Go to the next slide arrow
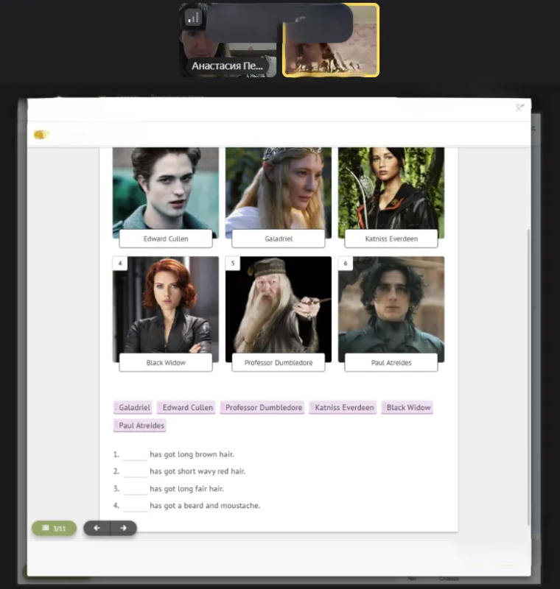 pyautogui.click(x=123, y=528)
